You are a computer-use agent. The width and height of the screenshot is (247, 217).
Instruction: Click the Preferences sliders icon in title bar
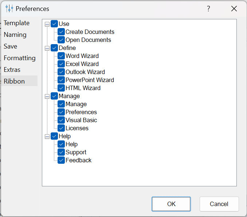(9, 8)
